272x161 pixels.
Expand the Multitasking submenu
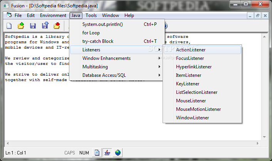117,67
